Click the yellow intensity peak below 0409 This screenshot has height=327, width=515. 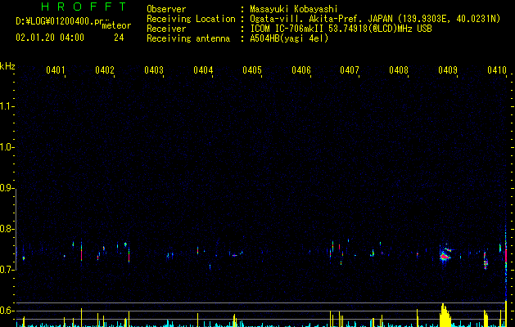point(445,316)
